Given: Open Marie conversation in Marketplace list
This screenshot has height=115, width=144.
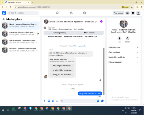Looking at the screenshot, I should 20,42.
